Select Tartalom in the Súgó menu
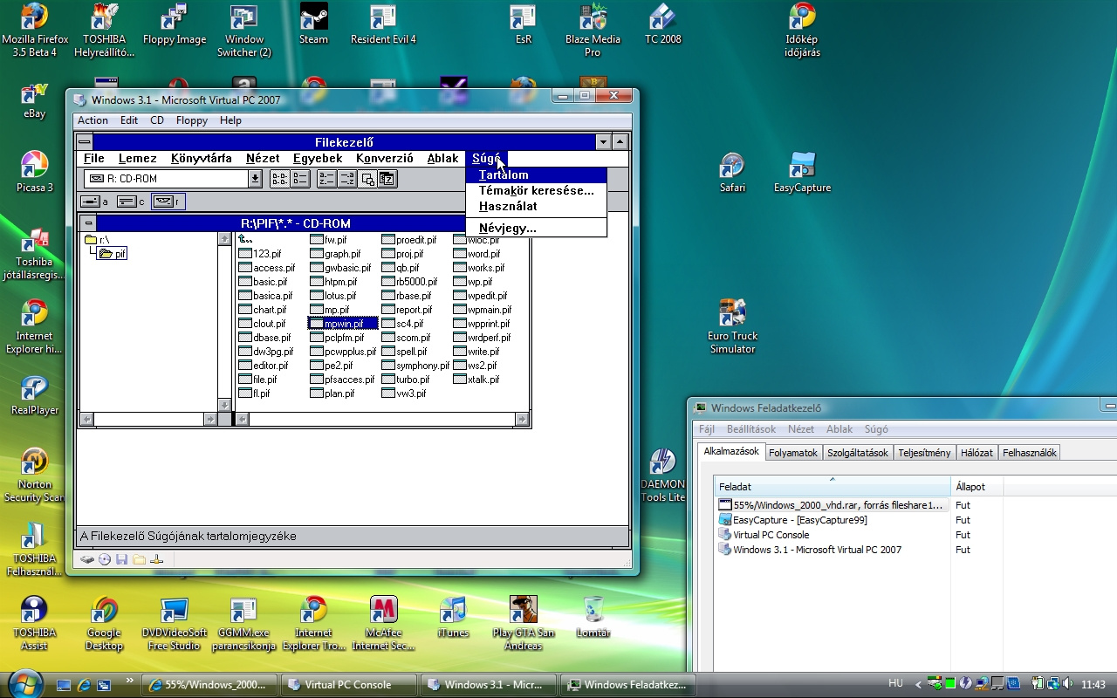Viewport: 1117px width, 698px height. coord(536,175)
